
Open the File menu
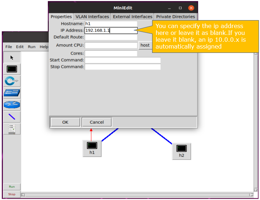(9, 47)
